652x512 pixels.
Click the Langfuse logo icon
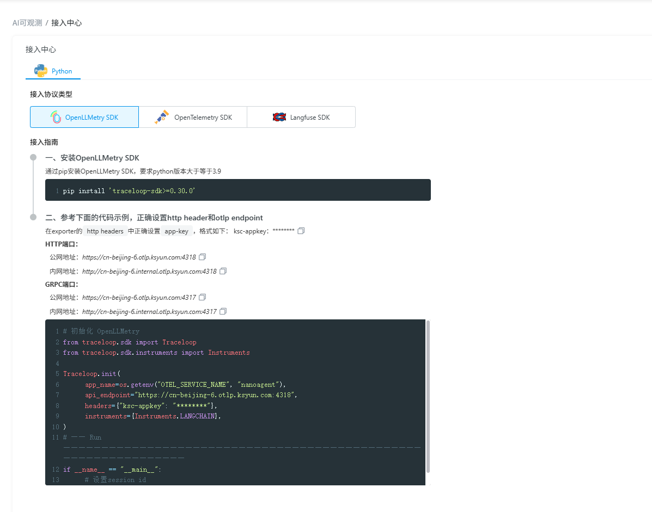[279, 117]
